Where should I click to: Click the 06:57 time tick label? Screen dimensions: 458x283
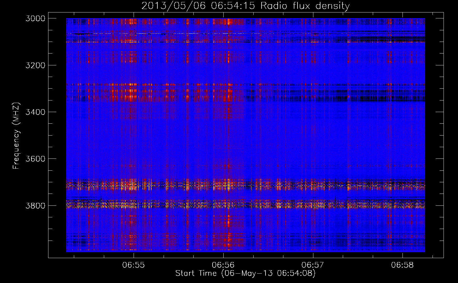[313, 265]
